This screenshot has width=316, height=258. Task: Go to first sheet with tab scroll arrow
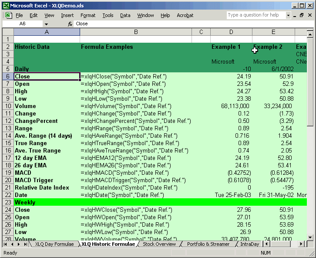[6, 244]
